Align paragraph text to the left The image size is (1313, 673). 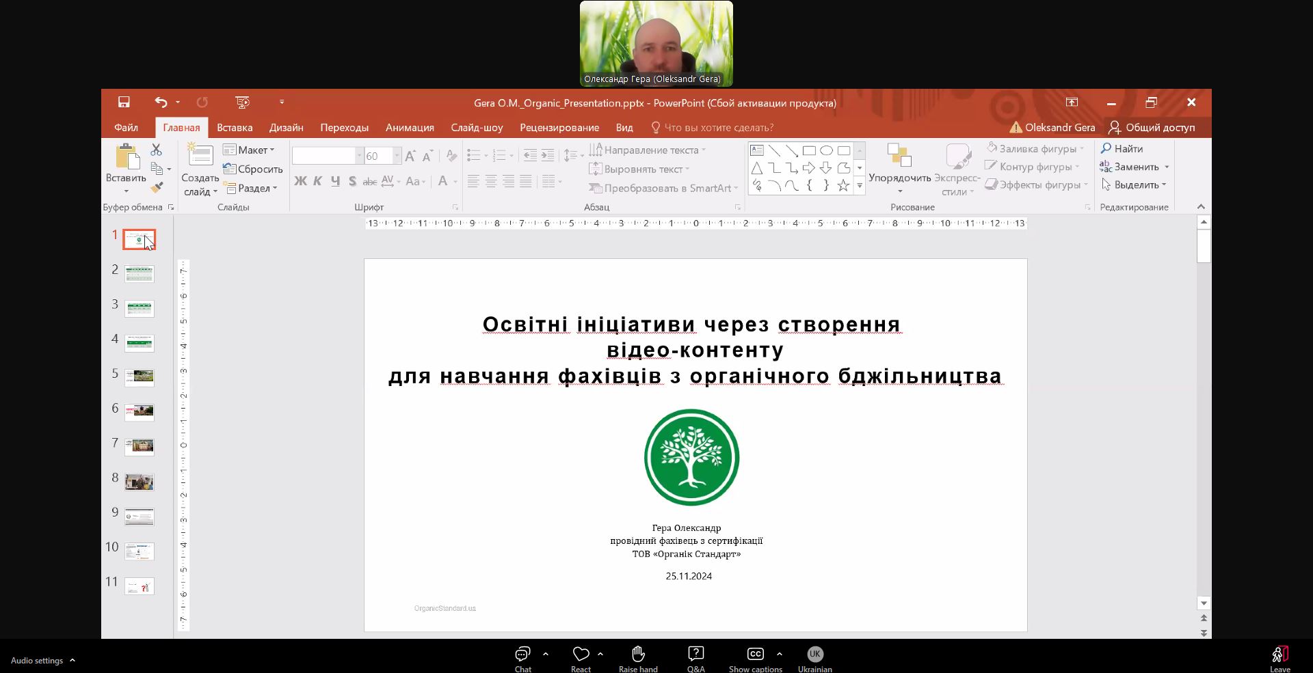[x=473, y=181]
